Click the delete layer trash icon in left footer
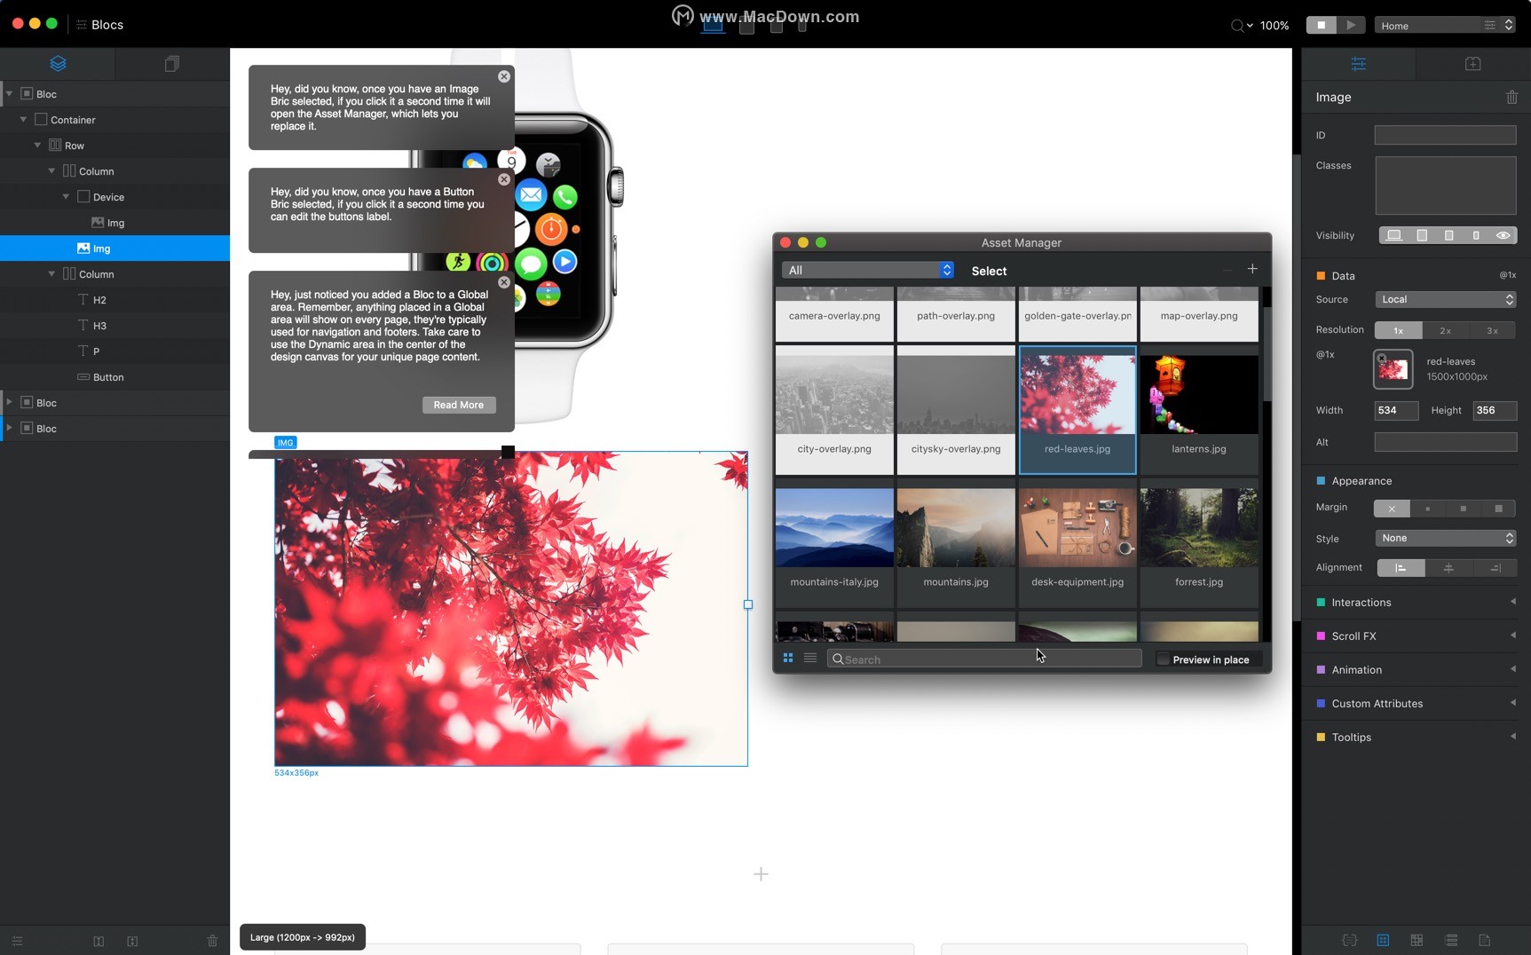This screenshot has height=955, width=1531. 212,941
